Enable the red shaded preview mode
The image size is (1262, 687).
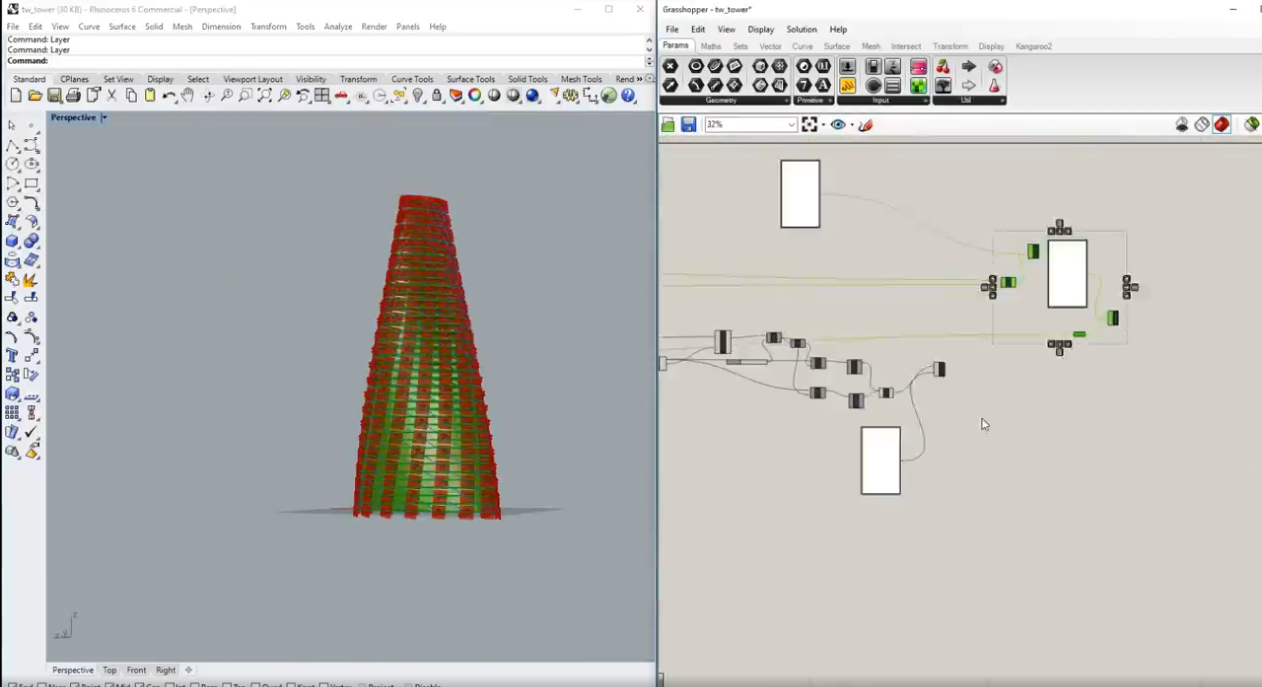1221,125
